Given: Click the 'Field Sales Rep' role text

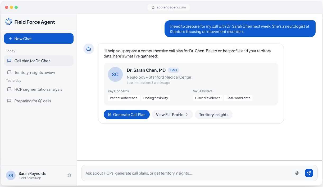Looking at the screenshot, I should (x=30, y=178).
